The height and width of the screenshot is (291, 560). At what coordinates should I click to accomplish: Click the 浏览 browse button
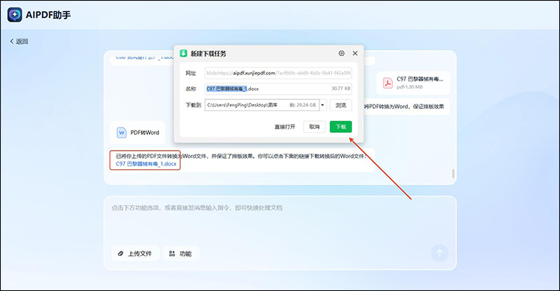(340, 105)
